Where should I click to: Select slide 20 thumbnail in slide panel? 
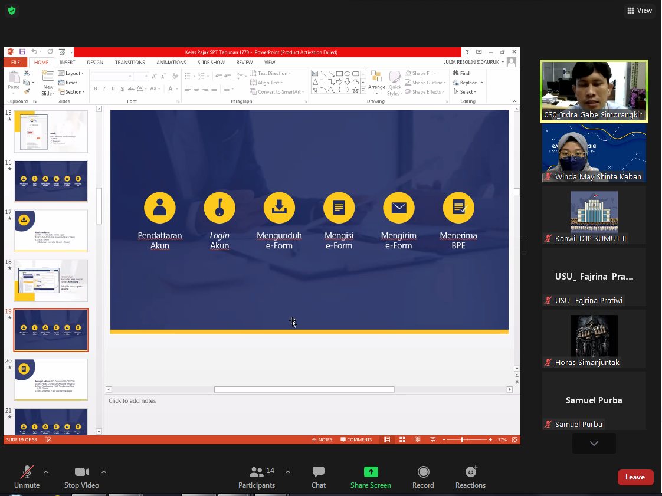(x=51, y=379)
